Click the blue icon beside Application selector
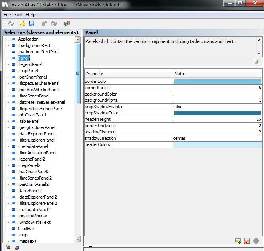The width and height of the screenshot is (264, 251). point(13,39)
